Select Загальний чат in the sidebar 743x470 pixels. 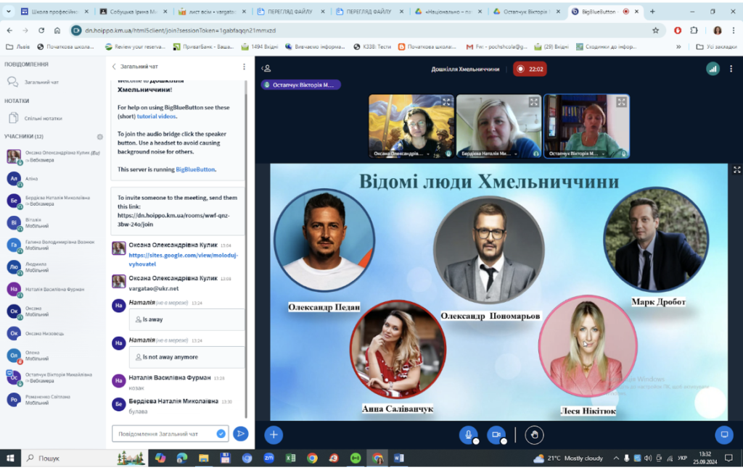pyautogui.click(x=41, y=82)
